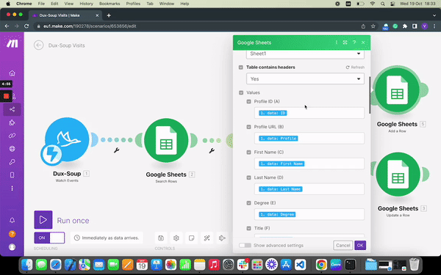Open the Chrome File menu
The height and width of the screenshot is (275, 441).
tap(41, 4)
